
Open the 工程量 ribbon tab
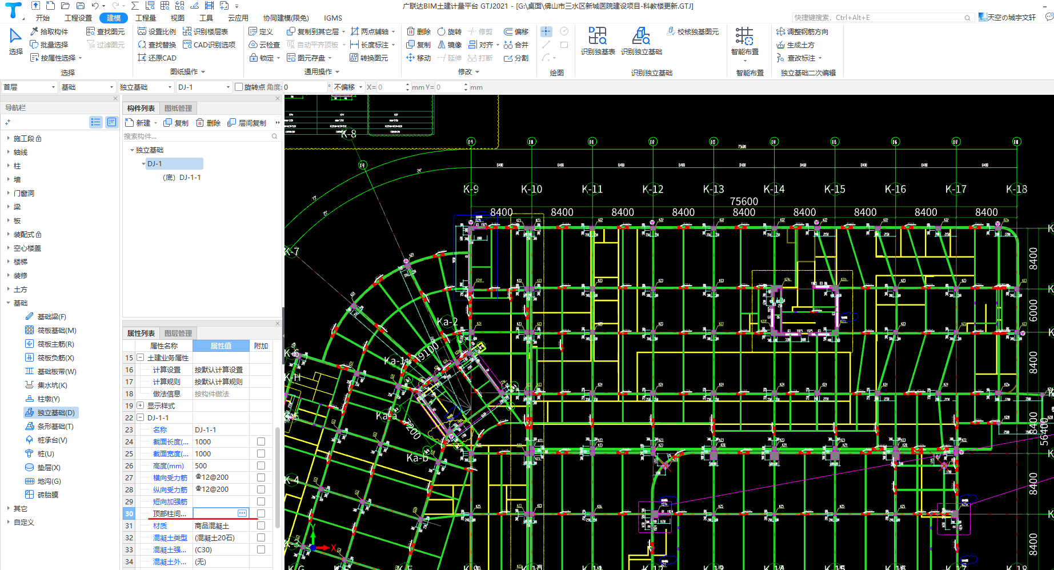click(146, 18)
